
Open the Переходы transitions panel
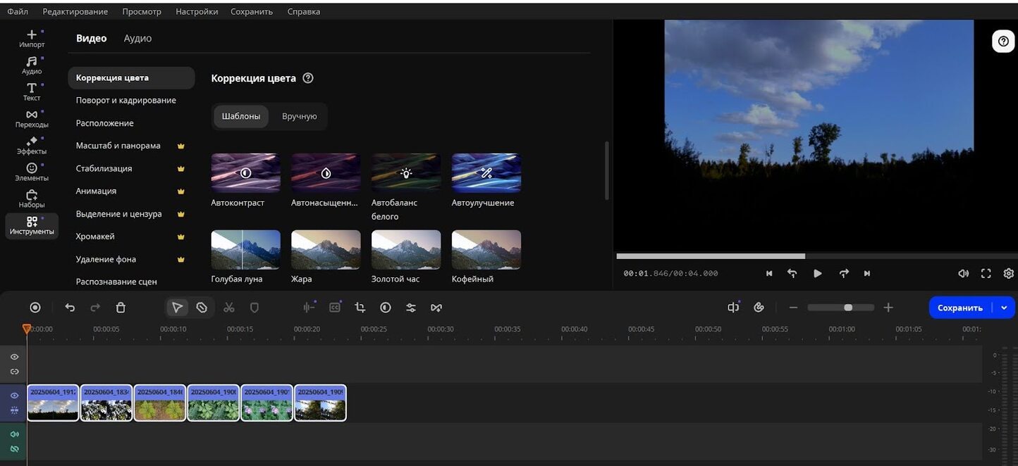point(32,118)
